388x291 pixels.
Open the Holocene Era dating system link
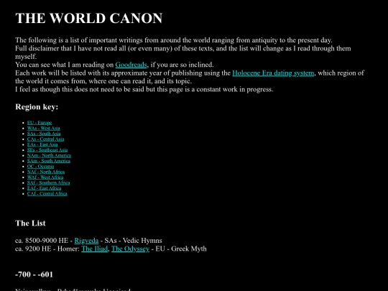[x=273, y=73]
